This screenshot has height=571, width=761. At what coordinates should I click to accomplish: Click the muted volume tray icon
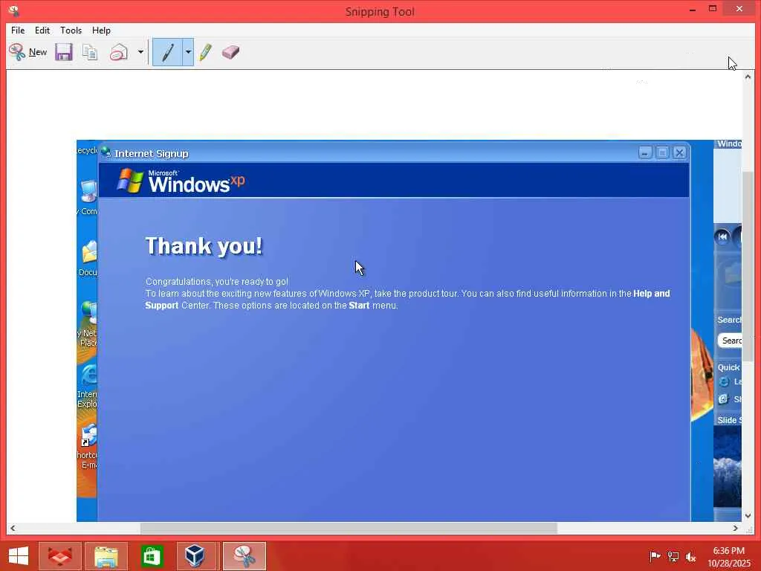pyautogui.click(x=690, y=556)
